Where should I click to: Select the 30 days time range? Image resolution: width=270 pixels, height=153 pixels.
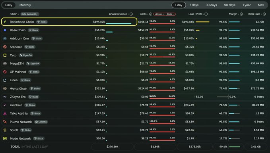[211, 5]
